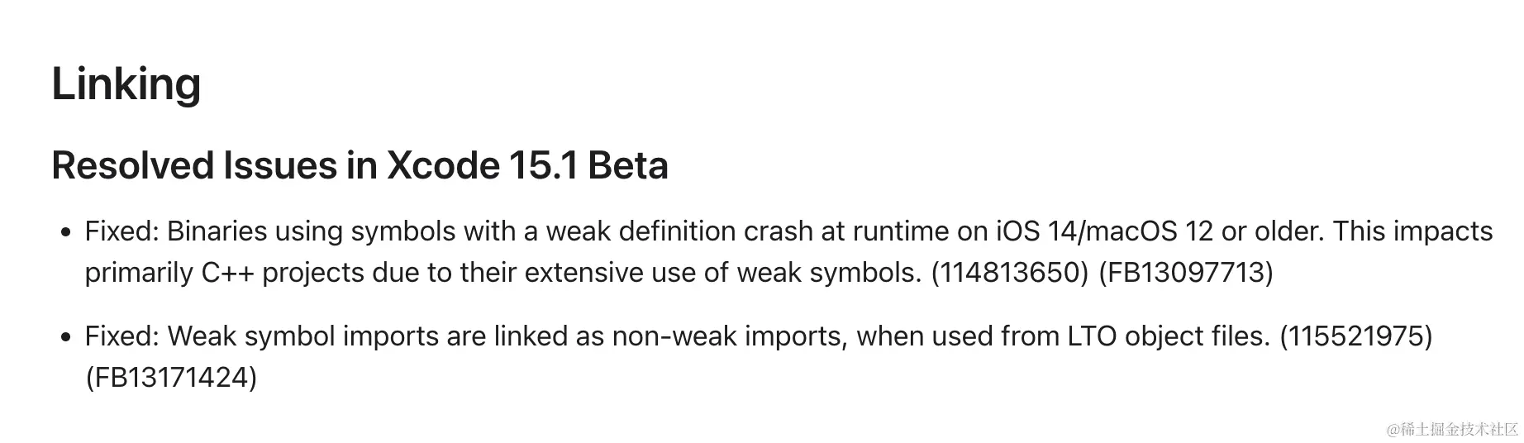Click the radar number (114813650)
The width and height of the screenshot is (1524, 443).
[1010, 273]
